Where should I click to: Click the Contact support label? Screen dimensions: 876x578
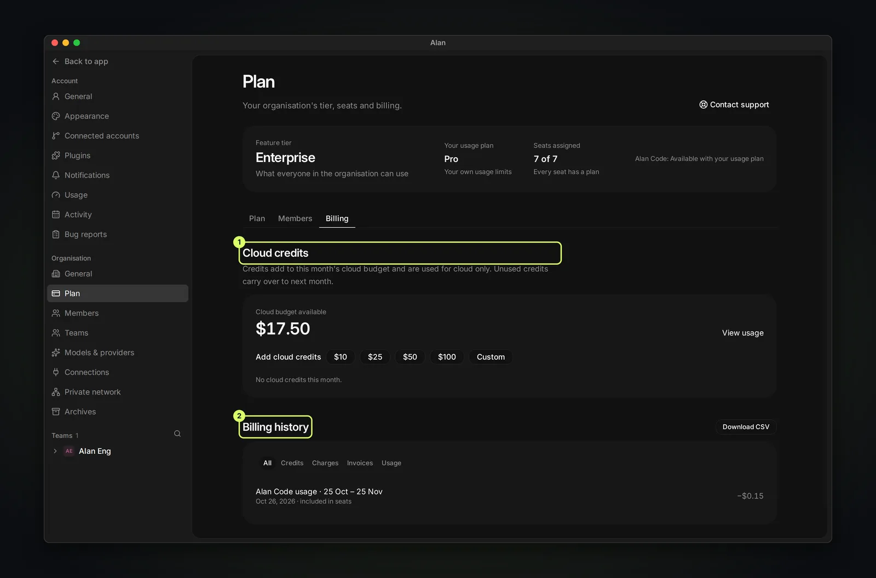coord(740,105)
